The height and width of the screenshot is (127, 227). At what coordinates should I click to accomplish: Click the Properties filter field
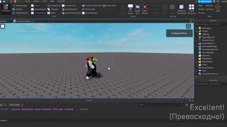(x=211, y=84)
